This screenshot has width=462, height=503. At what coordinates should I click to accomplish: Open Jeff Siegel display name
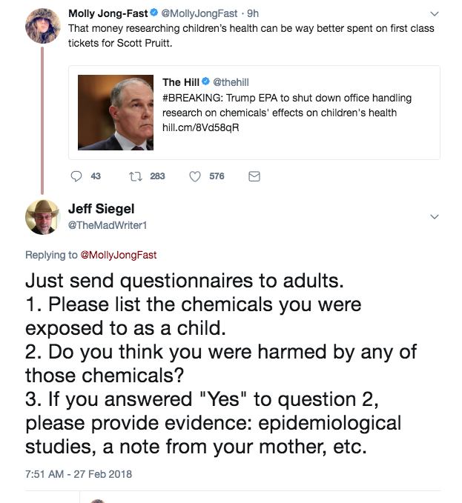click(101, 209)
